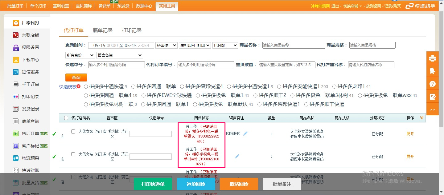Click the green 打印快递单 button

153,184
